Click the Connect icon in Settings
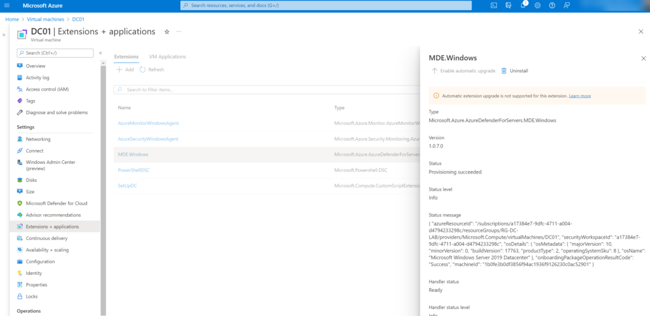The height and width of the screenshot is (316, 650). pos(20,151)
